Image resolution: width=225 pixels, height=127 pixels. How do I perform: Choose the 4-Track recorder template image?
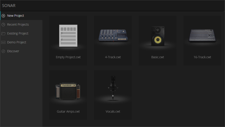pyautogui.click(x=113, y=35)
